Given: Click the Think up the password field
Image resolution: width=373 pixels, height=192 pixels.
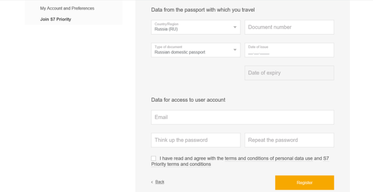Looking at the screenshot, I should tap(196, 140).
